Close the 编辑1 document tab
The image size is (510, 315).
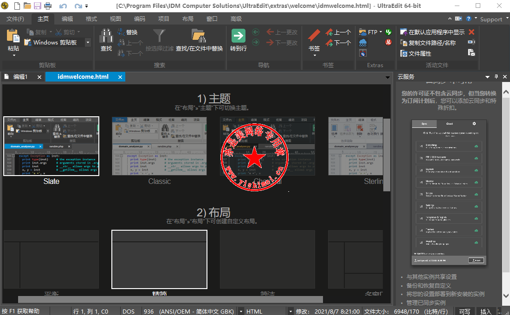pyautogui.click(x=39, y=77)
